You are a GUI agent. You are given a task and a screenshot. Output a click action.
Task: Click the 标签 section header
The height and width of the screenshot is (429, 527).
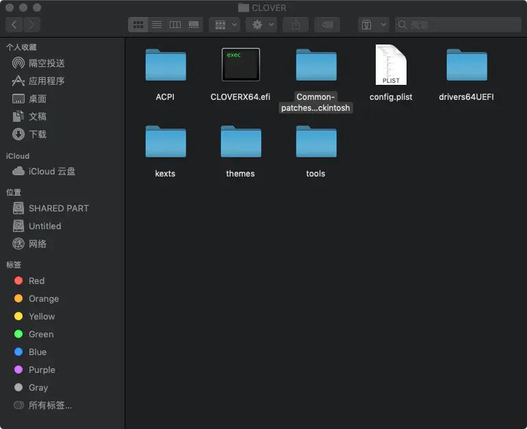(14, 265)
